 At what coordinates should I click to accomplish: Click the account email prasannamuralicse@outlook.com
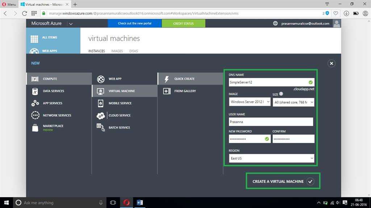(x=305, y=24)
